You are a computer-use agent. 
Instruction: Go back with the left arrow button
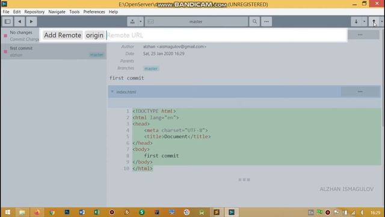tap(19, 22)
